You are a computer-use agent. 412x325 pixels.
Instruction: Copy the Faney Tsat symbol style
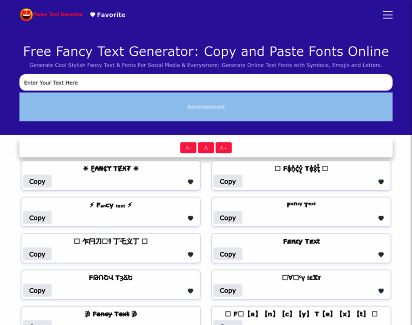pyautogui.click(x=37, y=290)
